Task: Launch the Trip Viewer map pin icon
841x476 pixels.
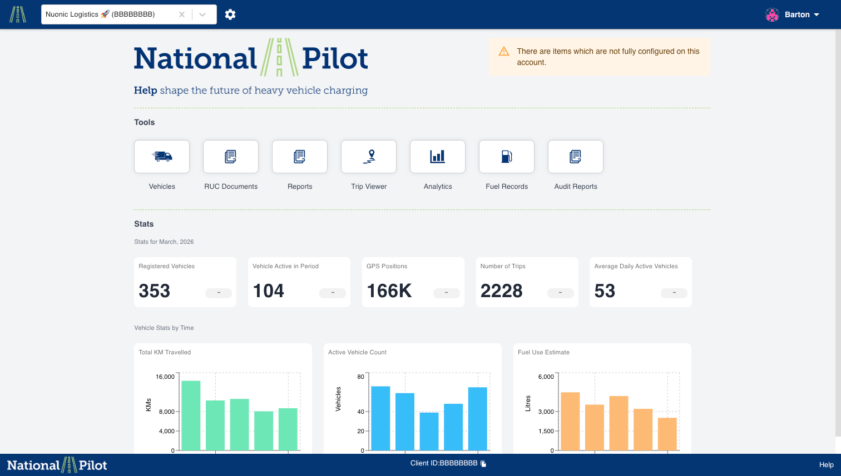Action: pyautogui.click(x=369, y=157)
